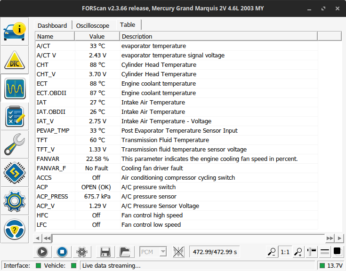Select the PEVAP_TMP row
The image size is (346, 271).
[x=177, y=130]
